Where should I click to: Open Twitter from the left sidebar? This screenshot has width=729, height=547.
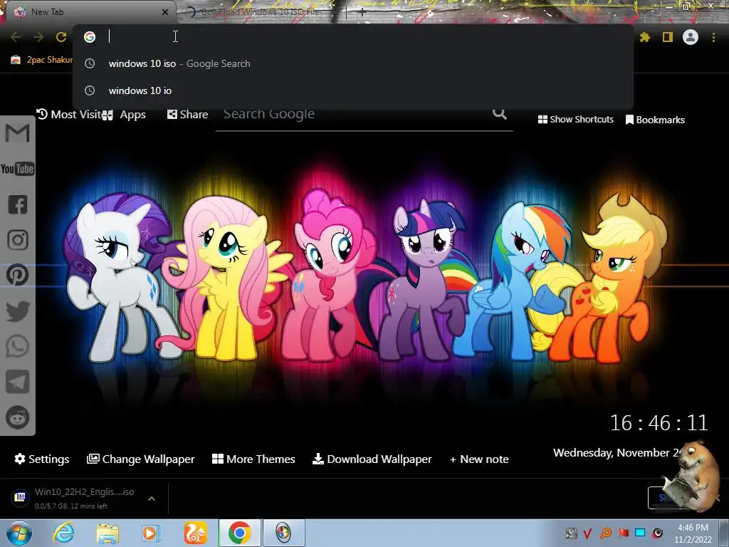18,311
